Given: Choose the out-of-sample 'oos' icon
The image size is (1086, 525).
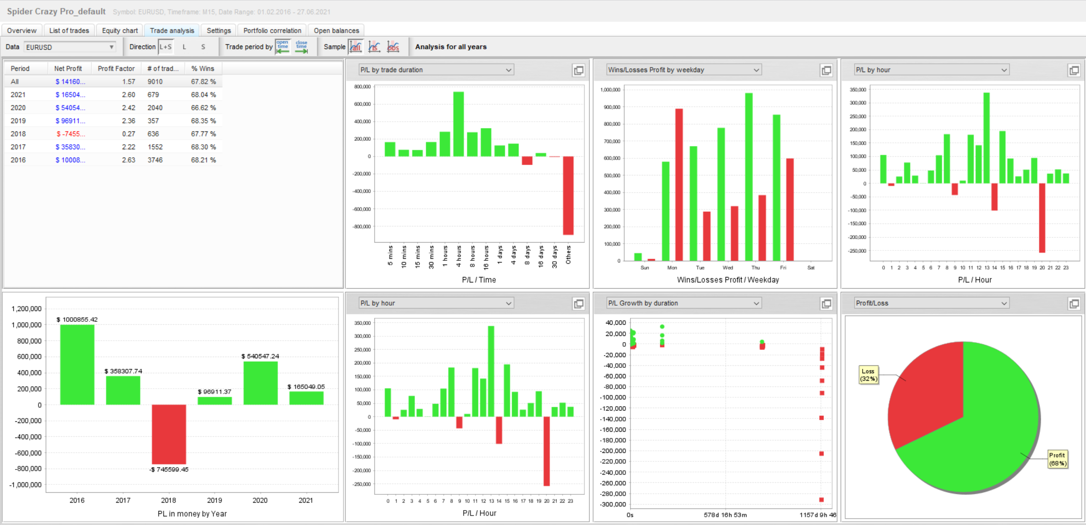Looking at the screenshot, I should coord(393,47).
